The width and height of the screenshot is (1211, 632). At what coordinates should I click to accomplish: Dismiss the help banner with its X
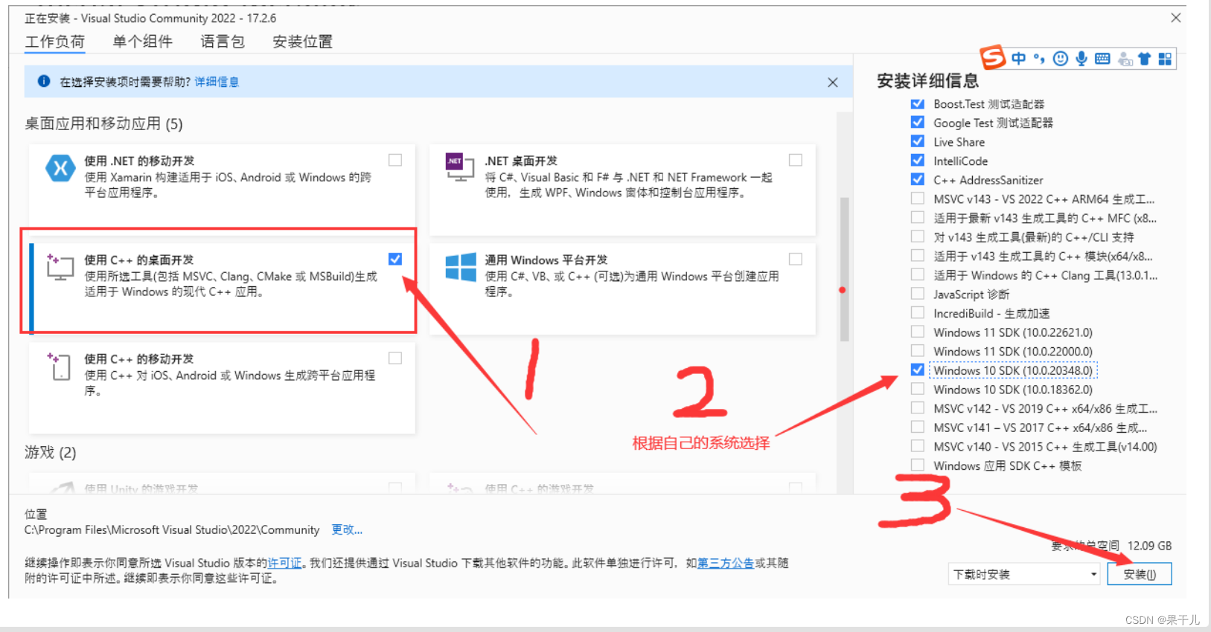833,83
